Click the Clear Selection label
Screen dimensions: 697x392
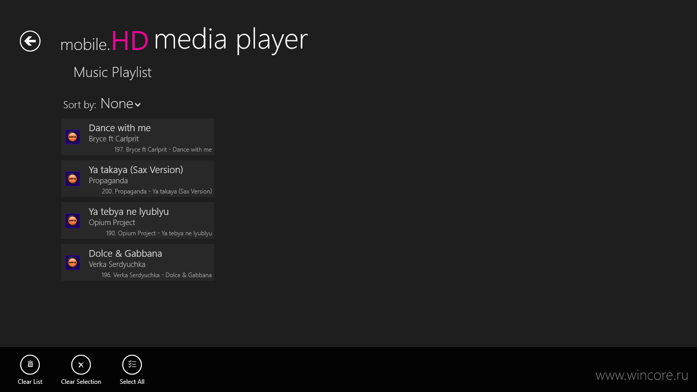pos(81,382)
